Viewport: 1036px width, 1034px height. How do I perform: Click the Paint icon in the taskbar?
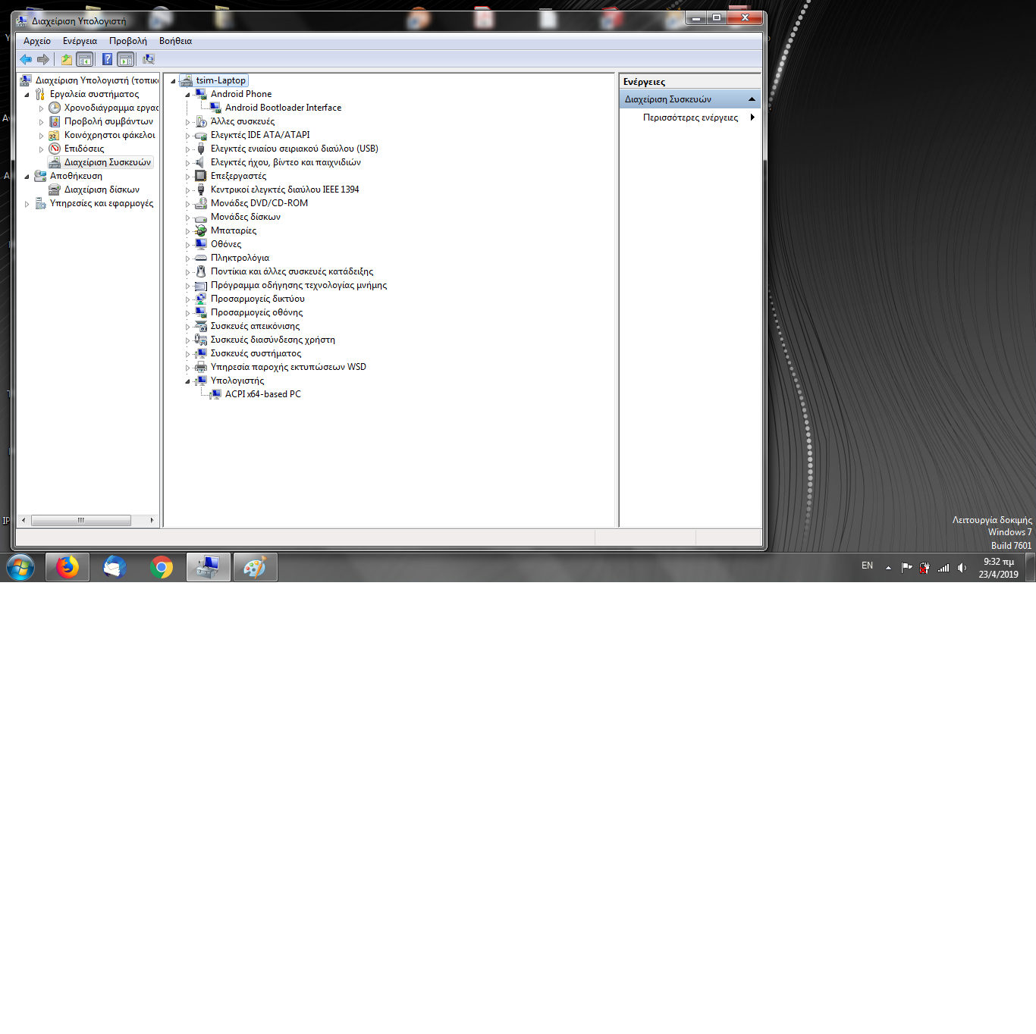(x=255, y=567)
